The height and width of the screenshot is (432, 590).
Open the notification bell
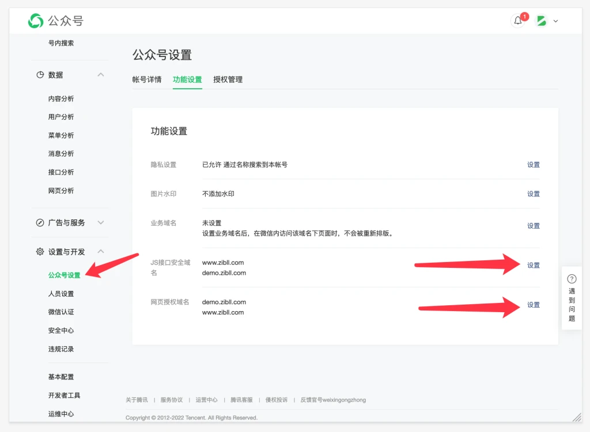[x=518, y=21]
